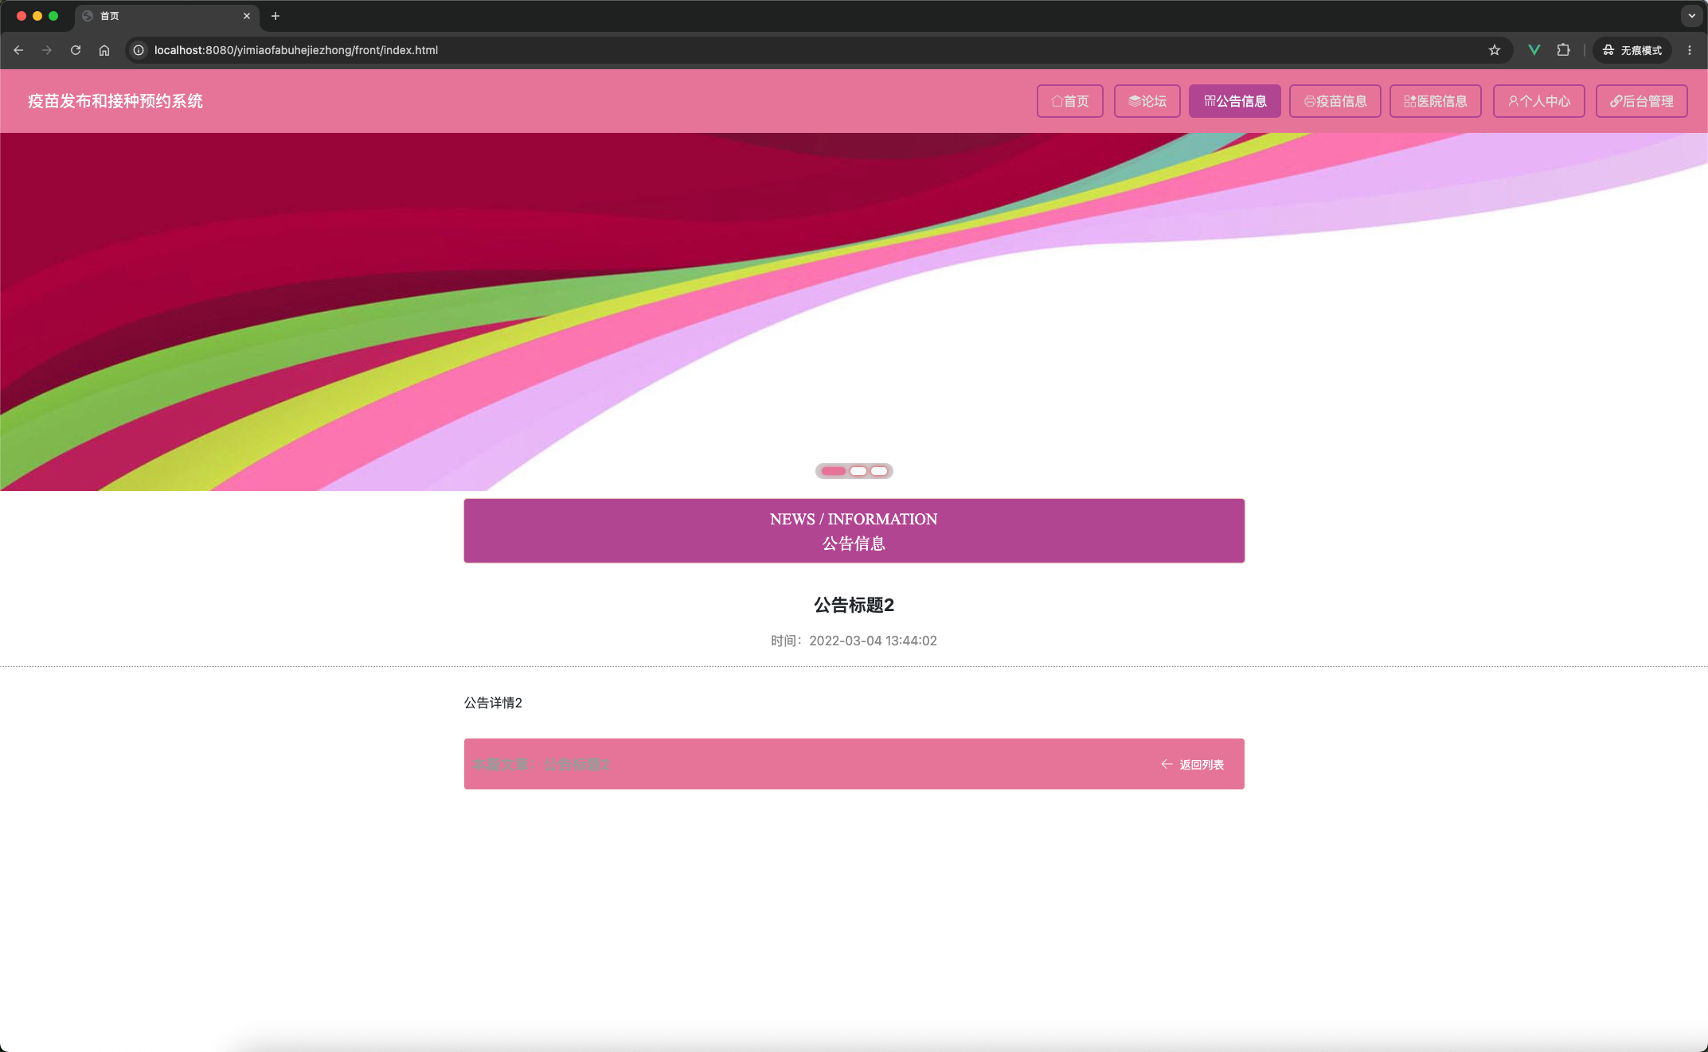Open the Vue devtools extension icon
This screenshot has height=1052, width=1708.
pos(1534,50)
